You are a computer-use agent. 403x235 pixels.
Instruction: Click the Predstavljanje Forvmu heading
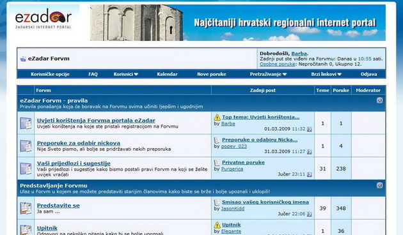[x=54, y=185]
